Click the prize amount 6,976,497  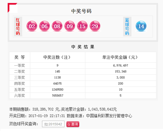121,65
